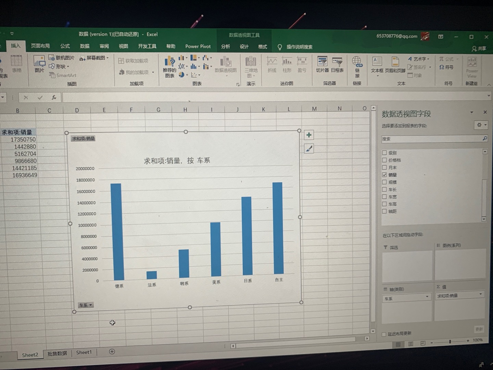Screen dimensions: 493x370
Task: Switch to the 批售数据 sheet tab
Action: pyautogui.click(x=57, y=353)
